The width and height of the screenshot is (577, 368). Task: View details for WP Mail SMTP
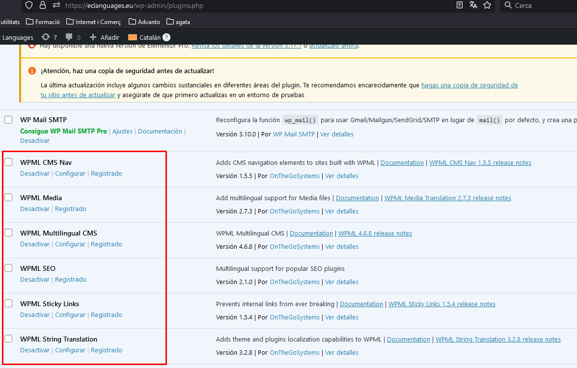(x=337, y=134)
